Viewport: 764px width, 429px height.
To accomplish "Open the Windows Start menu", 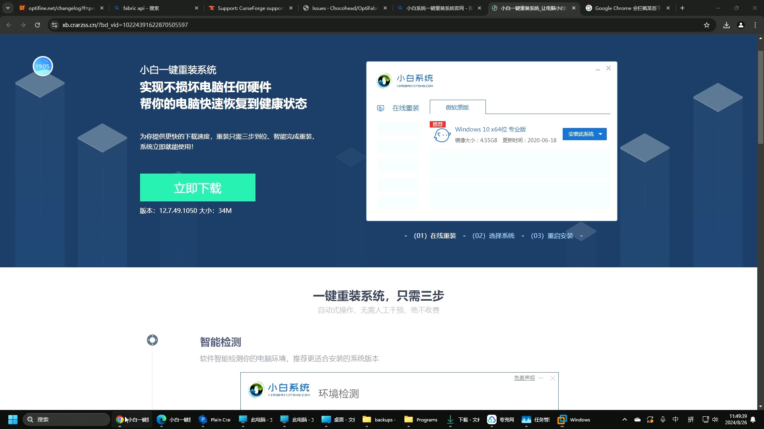I will tap(13, 419).
